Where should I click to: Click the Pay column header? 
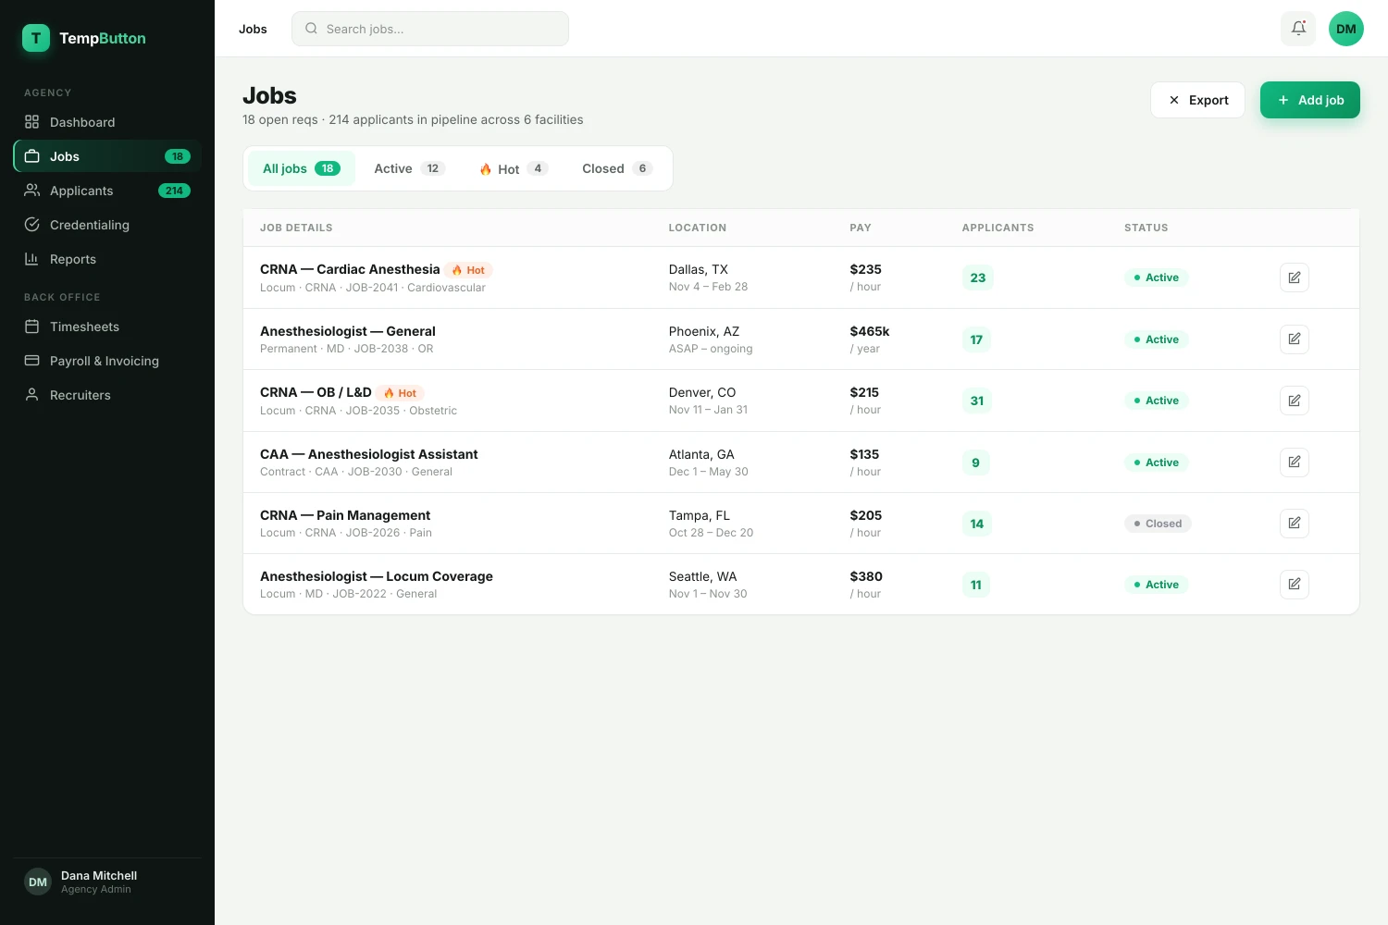[x=861, y=228]
